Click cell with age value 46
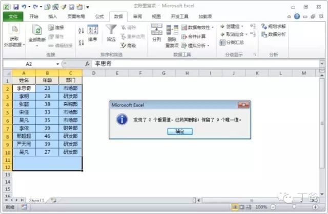 click(47, 136)
